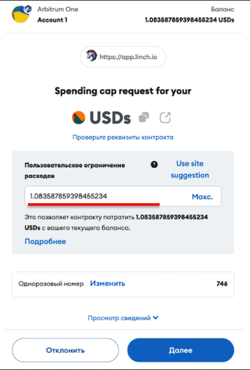Screen dimensions: 250x370
Task: Click the USDs token logo icon
Action: point(78,118)
